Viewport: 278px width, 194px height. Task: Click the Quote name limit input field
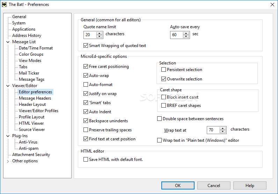(x=90, y=35)
